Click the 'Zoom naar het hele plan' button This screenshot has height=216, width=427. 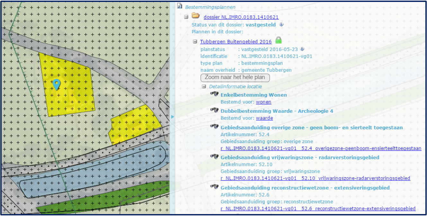coord(235,77)
